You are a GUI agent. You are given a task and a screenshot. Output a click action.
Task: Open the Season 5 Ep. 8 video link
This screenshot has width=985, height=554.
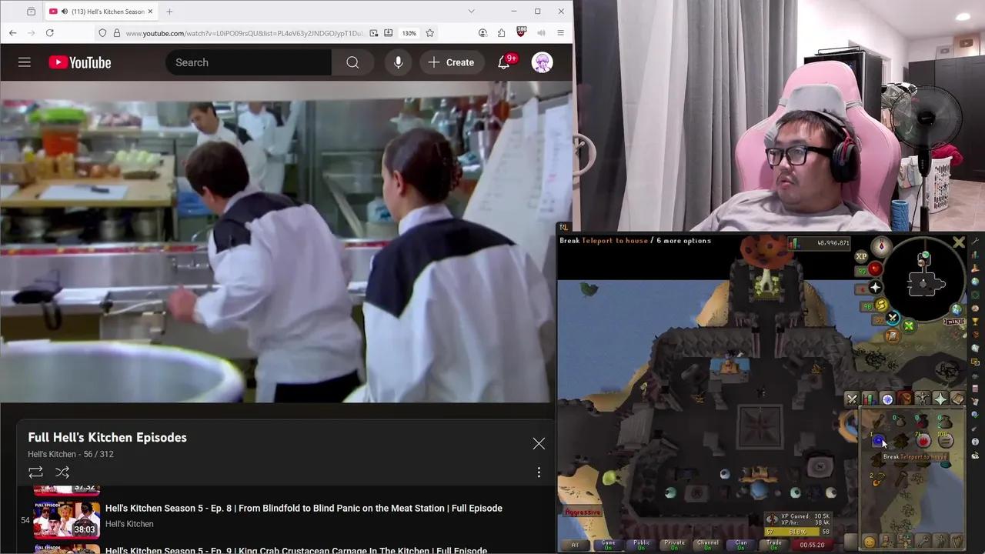coord(304,508)
